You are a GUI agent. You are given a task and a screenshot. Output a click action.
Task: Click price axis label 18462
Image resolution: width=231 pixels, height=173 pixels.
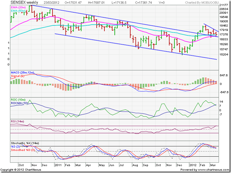tap(224, 26)
